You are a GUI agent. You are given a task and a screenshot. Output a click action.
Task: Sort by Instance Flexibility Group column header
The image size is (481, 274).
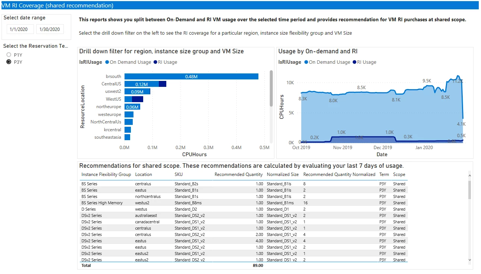pos(106,174)
